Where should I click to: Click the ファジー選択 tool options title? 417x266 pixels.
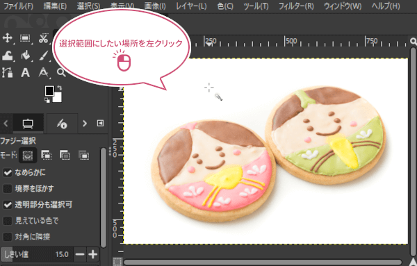(17, 141)
